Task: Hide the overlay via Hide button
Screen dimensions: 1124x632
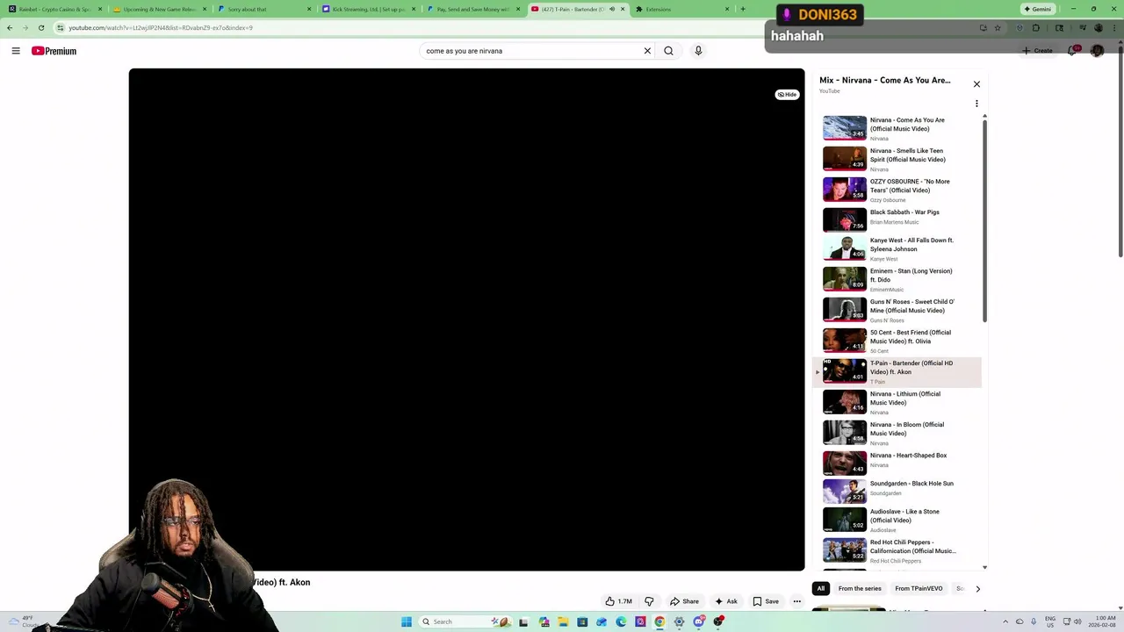Action: coord(787,94)
